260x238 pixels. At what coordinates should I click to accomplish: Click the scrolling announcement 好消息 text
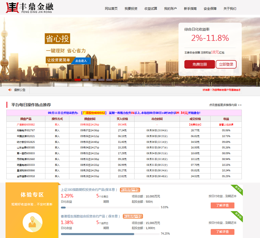[x=221, y=90]
